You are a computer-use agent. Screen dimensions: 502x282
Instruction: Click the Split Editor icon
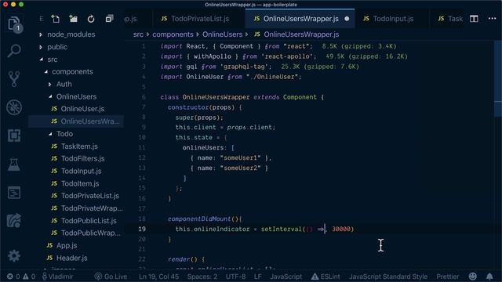point(474,19)
